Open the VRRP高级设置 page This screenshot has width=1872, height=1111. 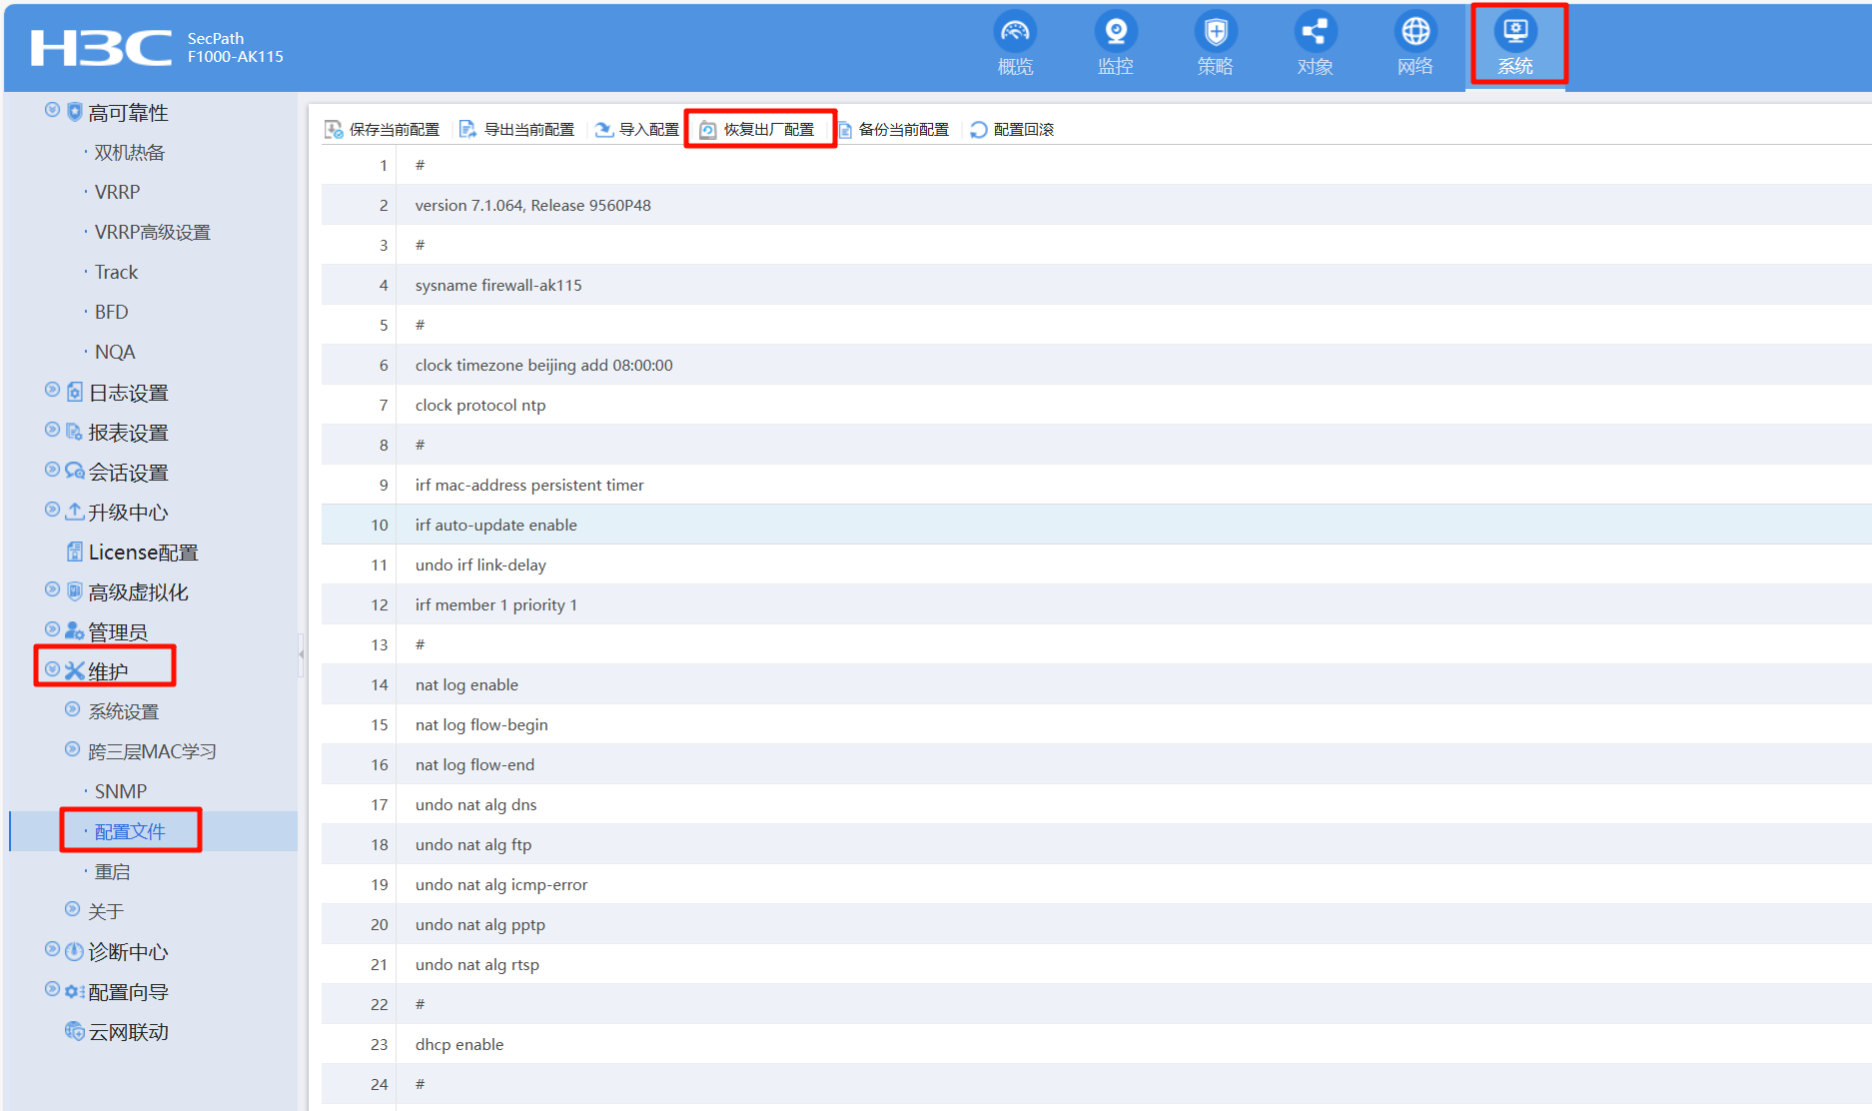pyautogui.click(x=153, y=232)
